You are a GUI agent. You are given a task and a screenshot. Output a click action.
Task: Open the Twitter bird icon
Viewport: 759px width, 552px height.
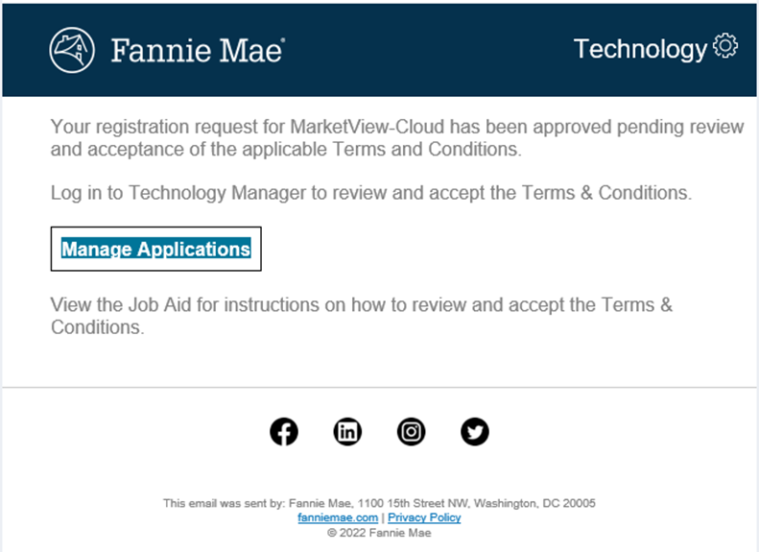click(x=474, y=431)
